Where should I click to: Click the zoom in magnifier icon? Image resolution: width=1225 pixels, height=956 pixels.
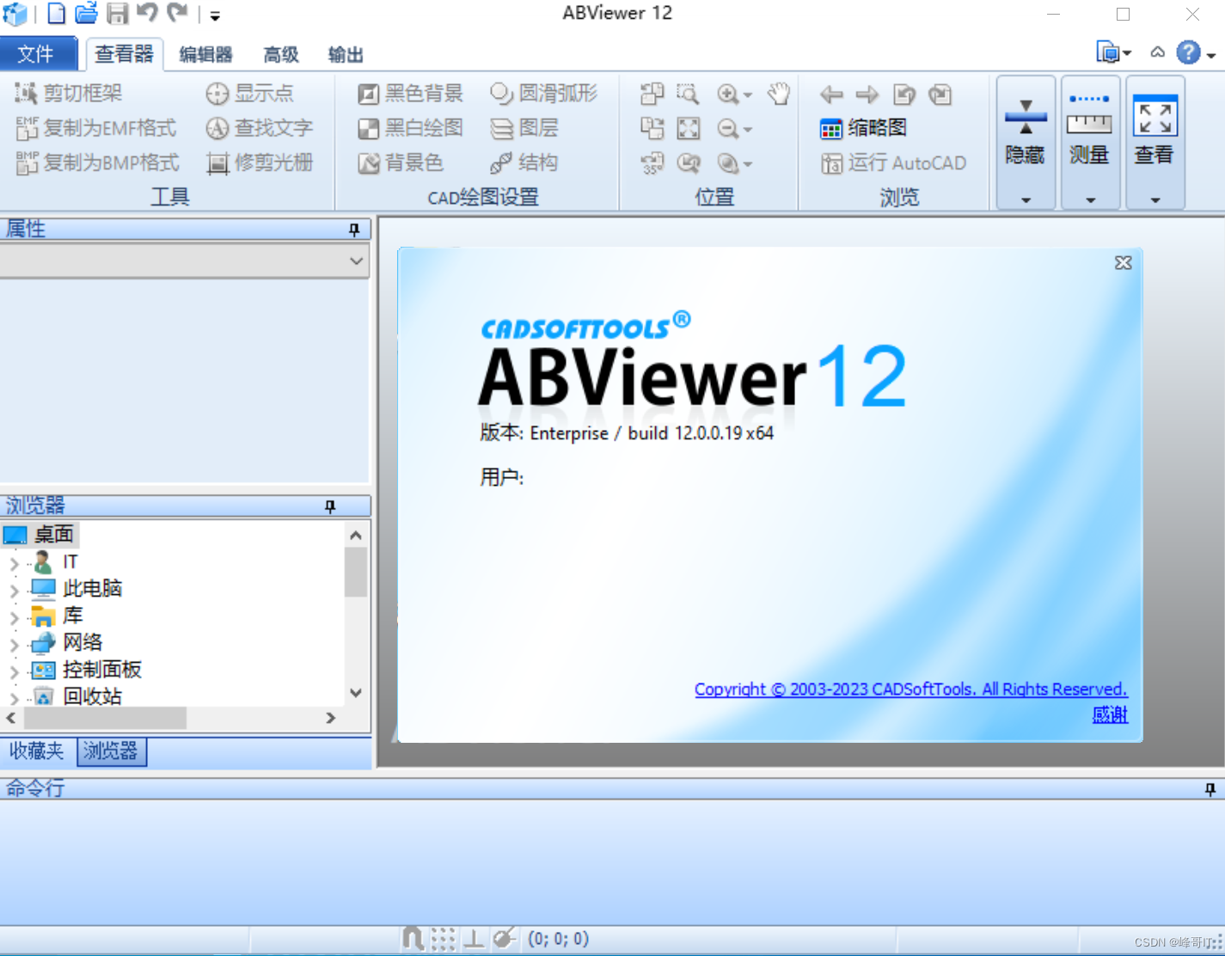[x=728, y=94]
